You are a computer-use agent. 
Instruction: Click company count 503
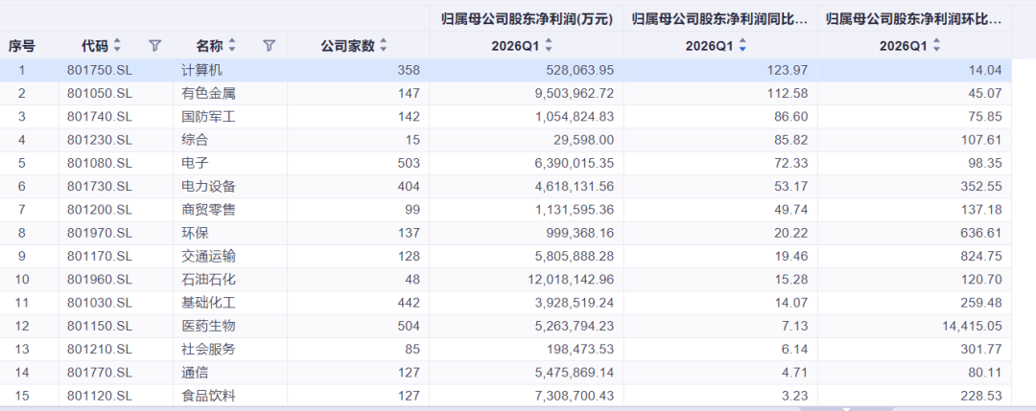pyautogui.click(x=409, y=163)
